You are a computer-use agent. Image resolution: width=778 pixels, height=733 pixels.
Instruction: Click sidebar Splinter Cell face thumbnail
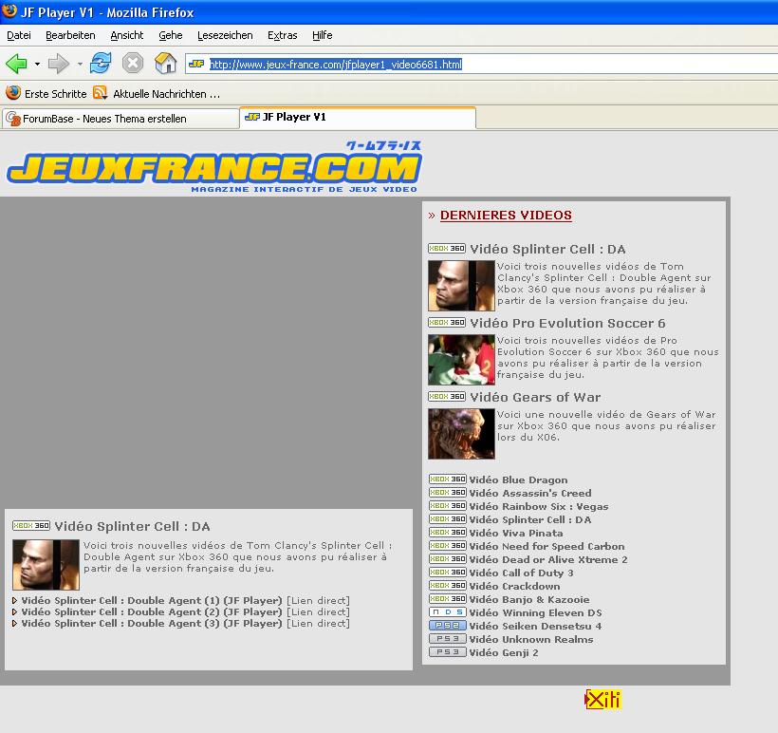point(461,286)
